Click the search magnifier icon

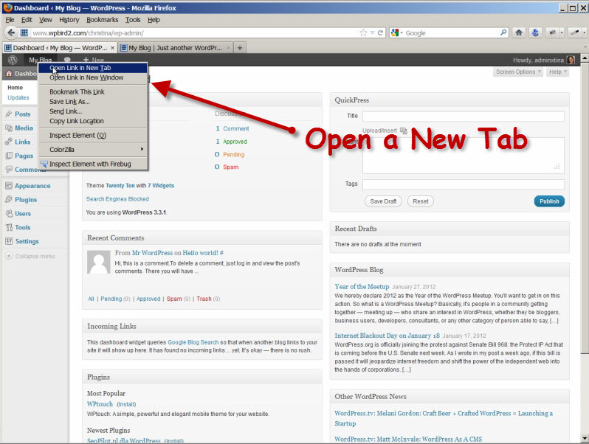coord(503,32)
